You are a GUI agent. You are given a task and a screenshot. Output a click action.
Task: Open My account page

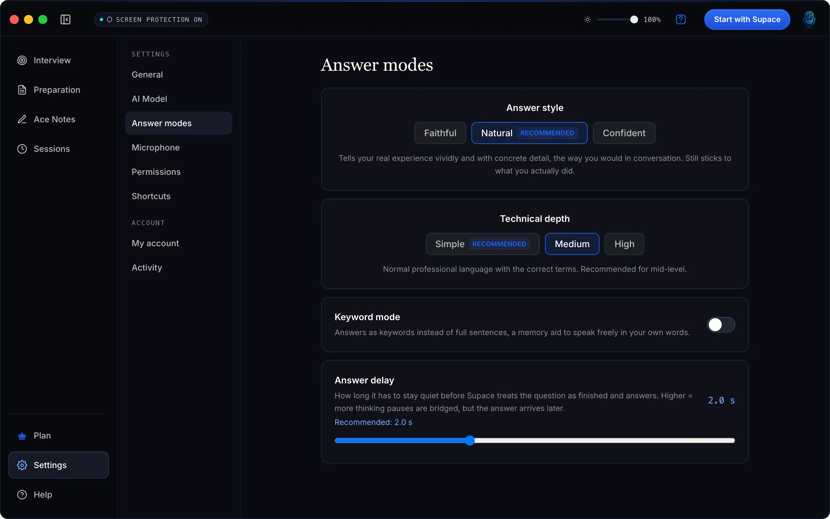pos(178,243)
